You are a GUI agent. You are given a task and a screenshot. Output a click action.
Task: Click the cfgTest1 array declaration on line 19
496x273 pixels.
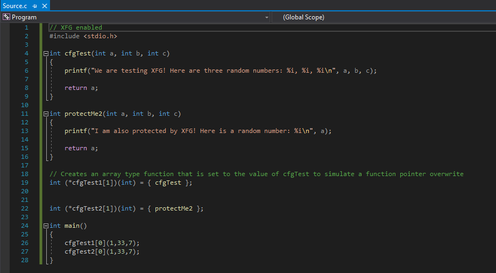(121, 183)
